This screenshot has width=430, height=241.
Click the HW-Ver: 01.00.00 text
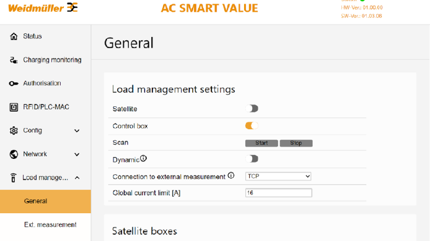[x=362, y=7]
